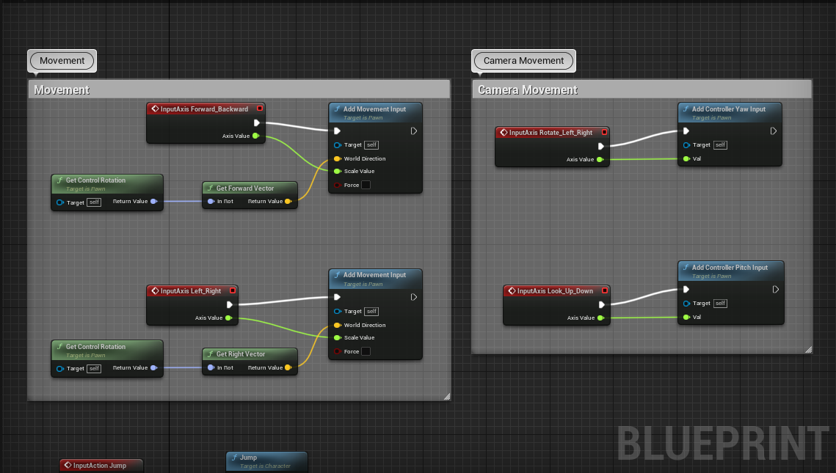Click resize handle of Camera Movement comment box

808,350
